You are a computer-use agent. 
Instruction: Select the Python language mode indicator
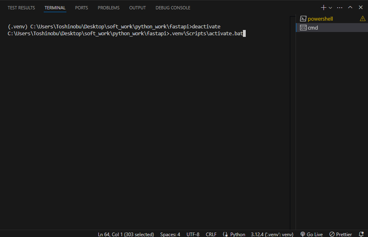coord(234,234)
